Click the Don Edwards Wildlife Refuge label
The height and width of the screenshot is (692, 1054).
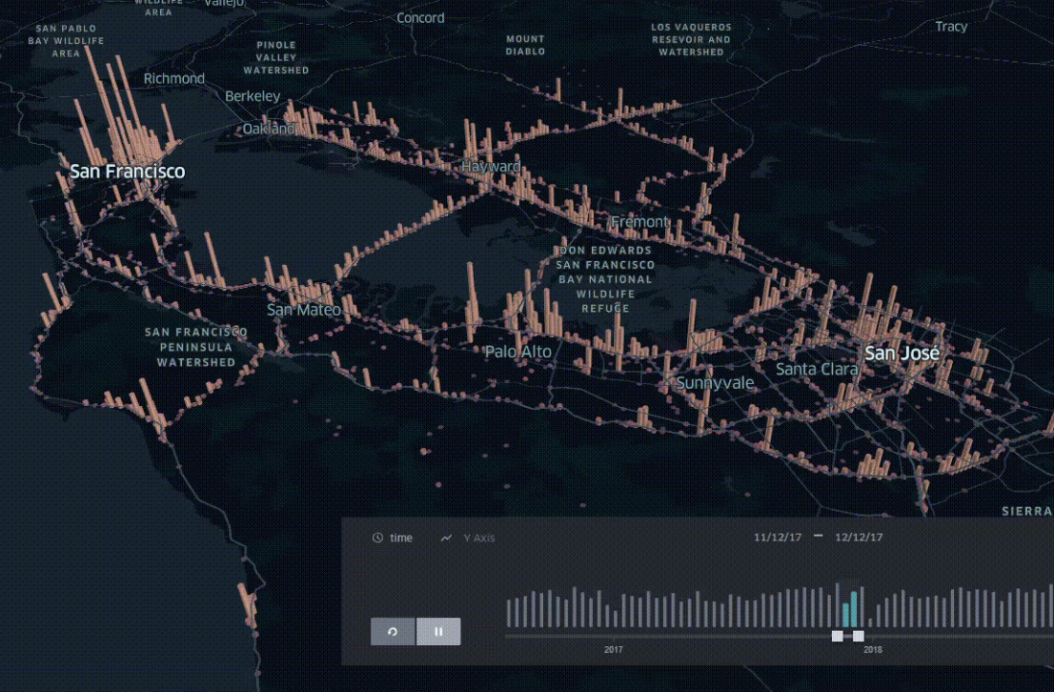[605, 279]
